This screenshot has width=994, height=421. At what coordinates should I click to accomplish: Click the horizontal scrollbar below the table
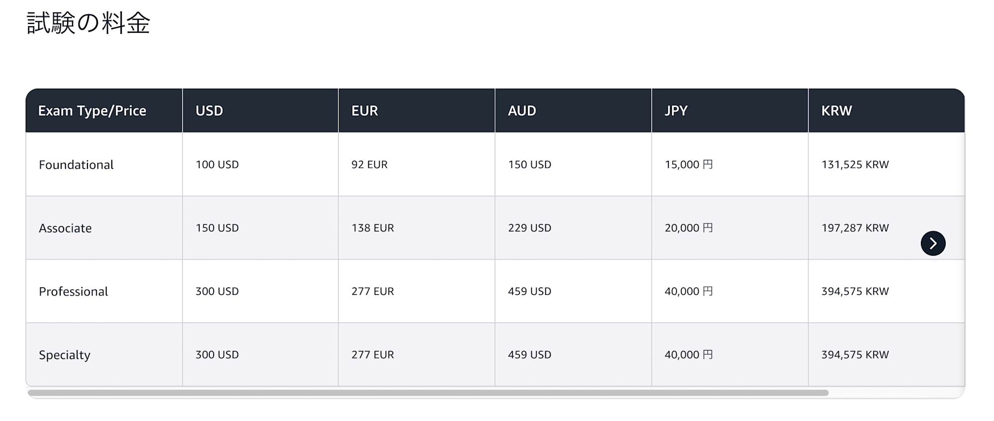pos(427,393)
